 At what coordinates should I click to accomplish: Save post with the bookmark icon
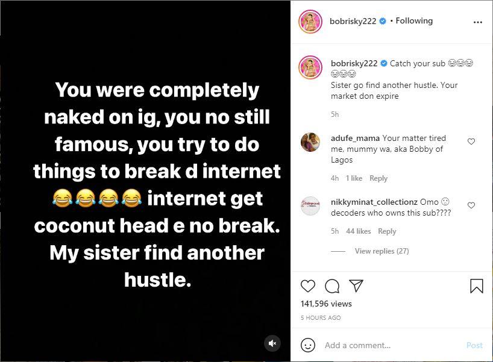(x=476, y=286)
